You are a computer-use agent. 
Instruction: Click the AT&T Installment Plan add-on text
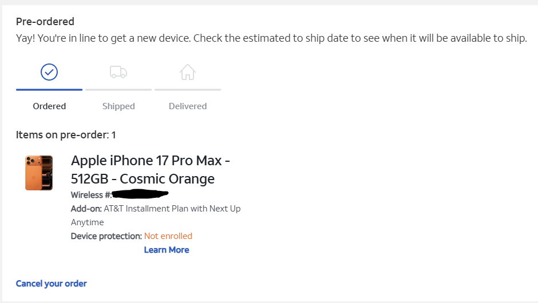(172, 209)
